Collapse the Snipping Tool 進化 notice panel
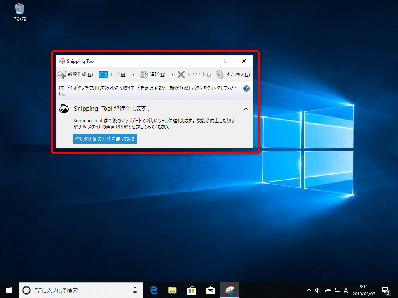 tap(246, 109)
